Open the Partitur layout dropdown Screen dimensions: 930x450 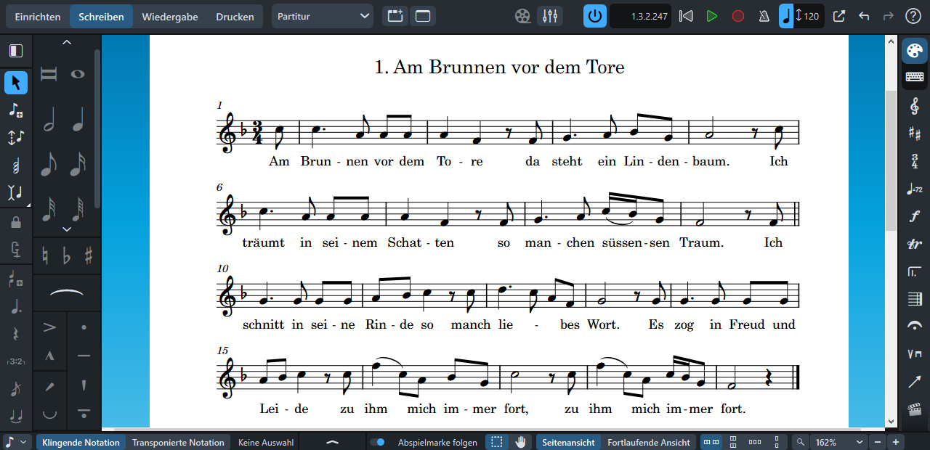(x=323, y=16)
